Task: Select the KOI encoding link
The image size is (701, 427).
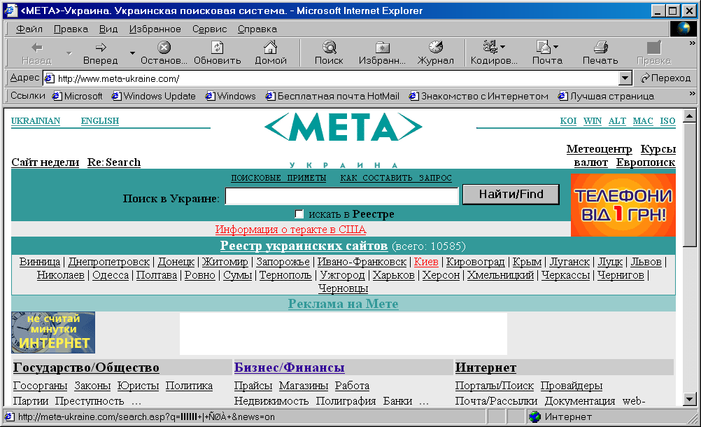Action: (568, 120)
